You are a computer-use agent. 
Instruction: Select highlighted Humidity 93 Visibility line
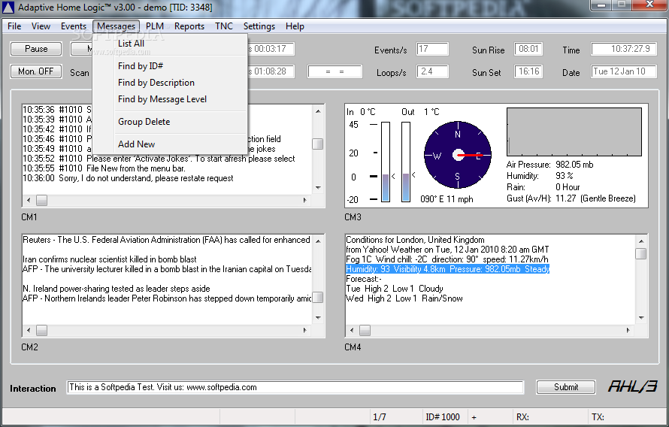(447, 269)
